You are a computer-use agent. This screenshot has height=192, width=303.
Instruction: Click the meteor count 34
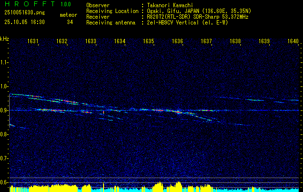(x=70, y=22)
